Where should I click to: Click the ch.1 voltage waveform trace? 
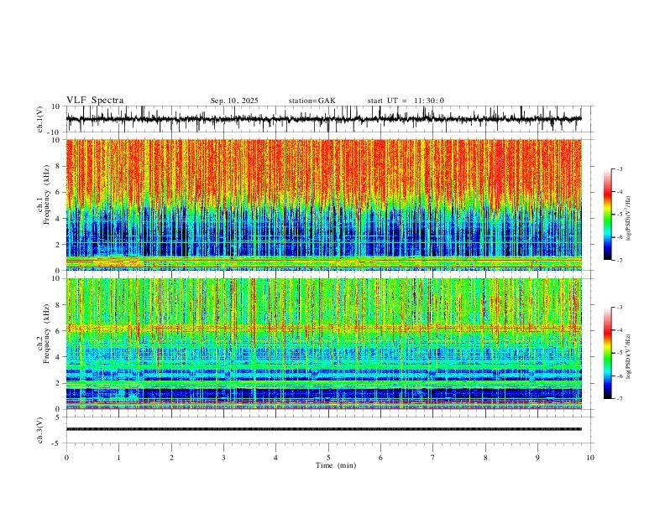(323, 119)
